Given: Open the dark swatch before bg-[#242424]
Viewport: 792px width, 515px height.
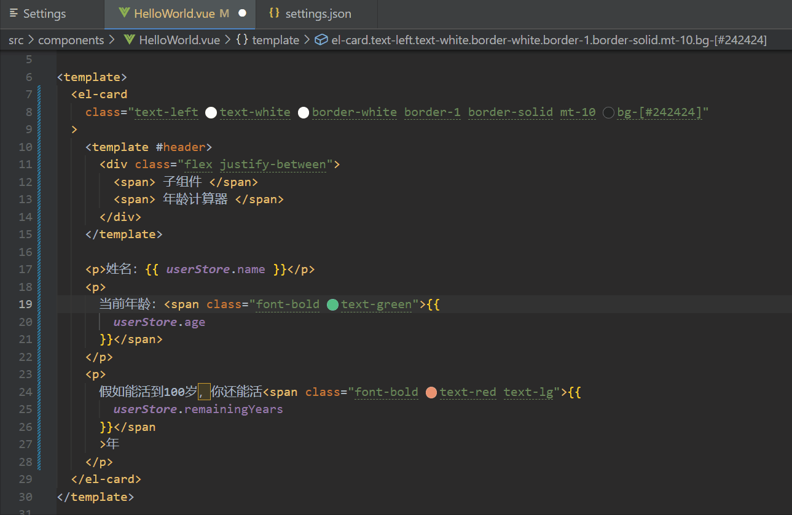Looking at the screenshot, I should 609,112.
